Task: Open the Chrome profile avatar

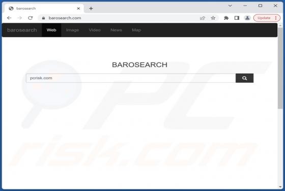Action: tap(247, 18)
